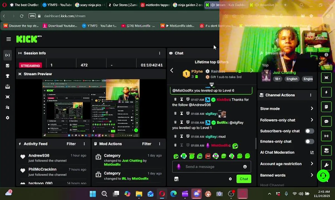Viewport: 335px width, 200px height.
Task: Reload the browser page
Action: point(21,16)
